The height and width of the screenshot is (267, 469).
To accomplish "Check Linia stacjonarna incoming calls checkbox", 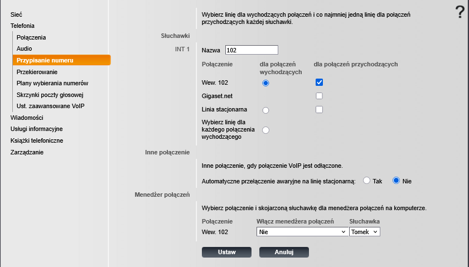I will click(320, 109).
